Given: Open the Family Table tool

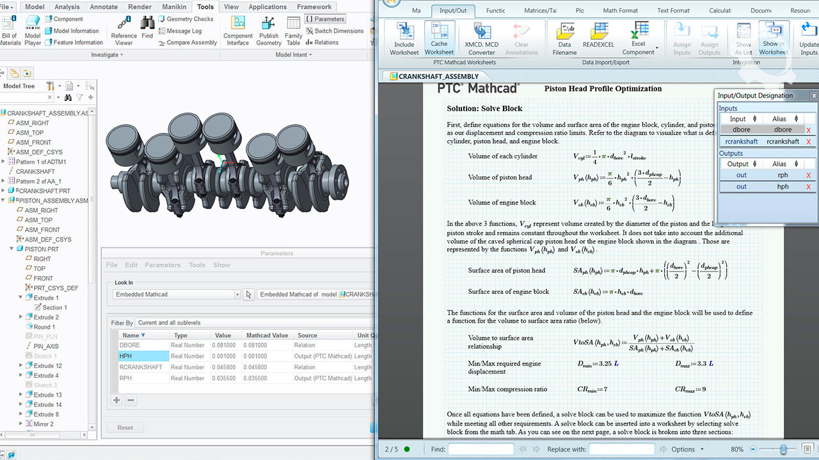Looking at the screenshot, I should tap(294, 31).
